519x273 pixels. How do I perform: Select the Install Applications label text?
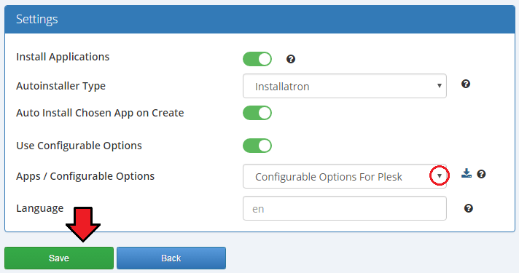63,57
